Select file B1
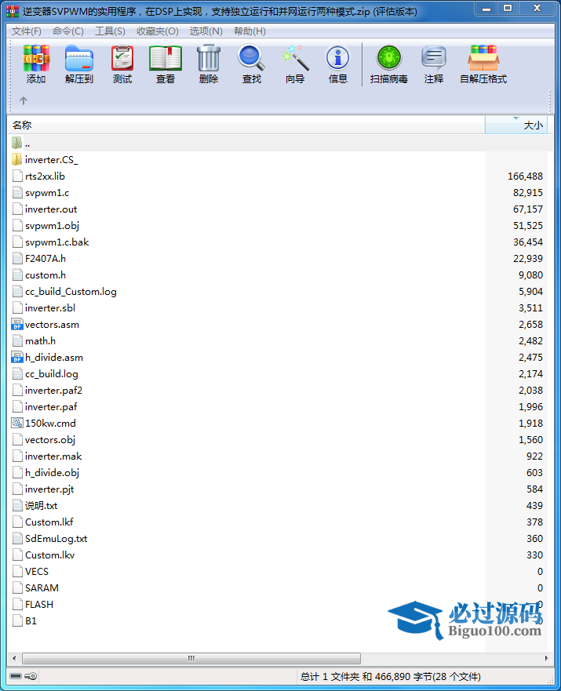This screenshot has width=561, height=691. click(x=31, y=620)
